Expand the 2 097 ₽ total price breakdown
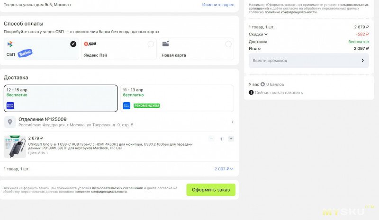This screenshot has height=220, width=379. point(224,169)
